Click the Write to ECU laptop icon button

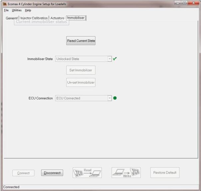tap(126, 173)
